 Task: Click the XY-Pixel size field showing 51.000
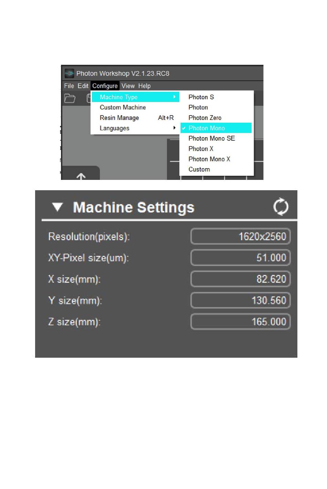[241, 258]
